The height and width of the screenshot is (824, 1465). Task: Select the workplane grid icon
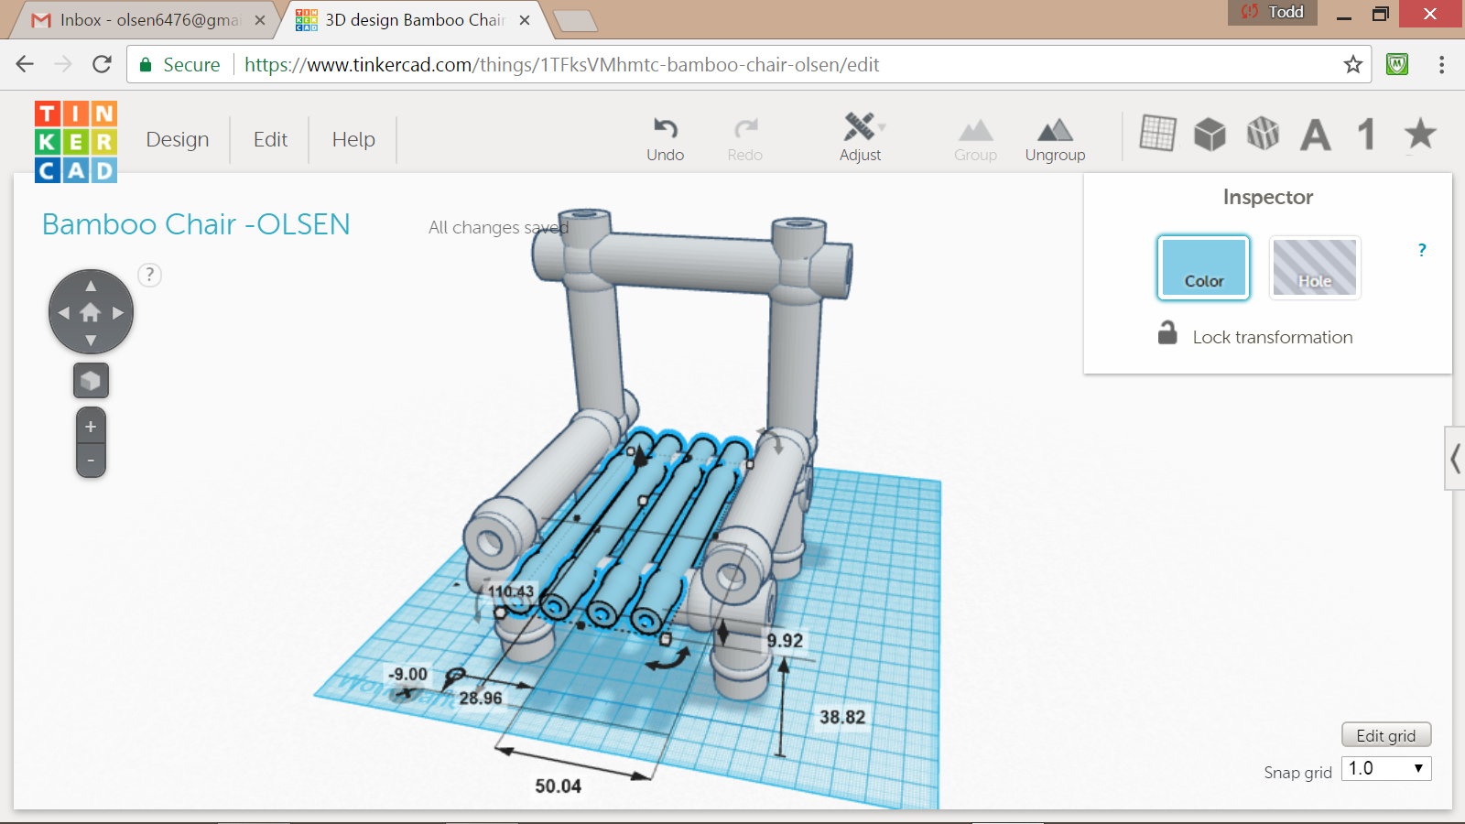click(x=1157, y=134)
